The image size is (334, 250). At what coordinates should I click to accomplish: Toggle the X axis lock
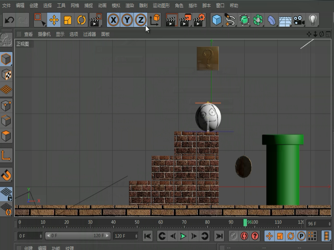[x=113, y=20]
